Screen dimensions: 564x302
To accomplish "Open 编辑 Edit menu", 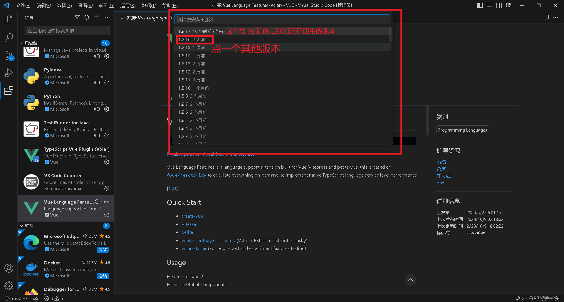I will pos(43,5).
